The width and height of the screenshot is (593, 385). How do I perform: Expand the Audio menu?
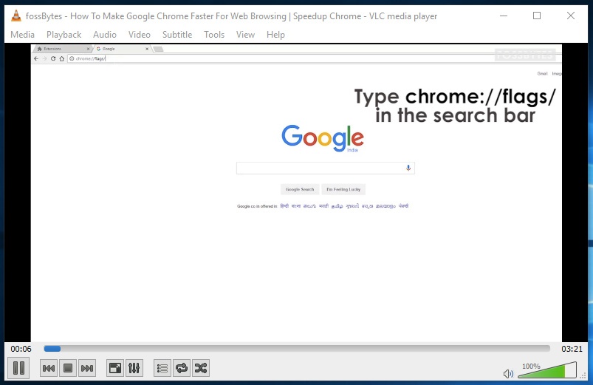[x=105, y=35]
